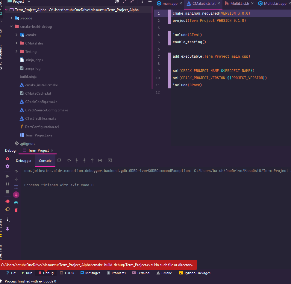Open the CMake tool window
The width and height of the screenshot is (291, 284).
pyautogui.click(x=164, y=273)
